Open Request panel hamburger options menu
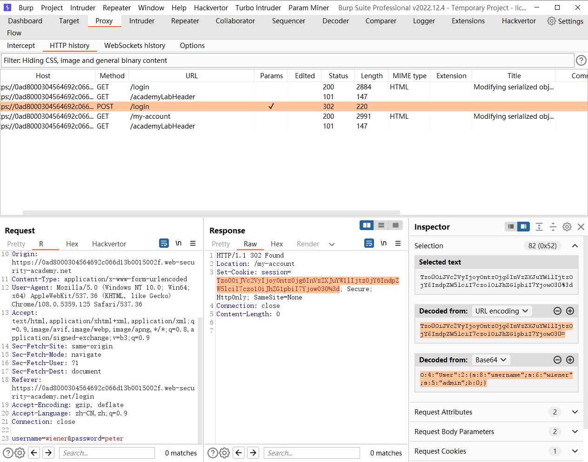The image size is (588, 462). (x=193, y=243)
